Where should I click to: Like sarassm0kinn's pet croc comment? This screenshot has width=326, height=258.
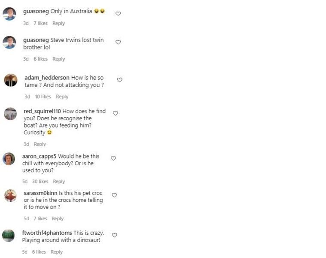click(114, 195)
